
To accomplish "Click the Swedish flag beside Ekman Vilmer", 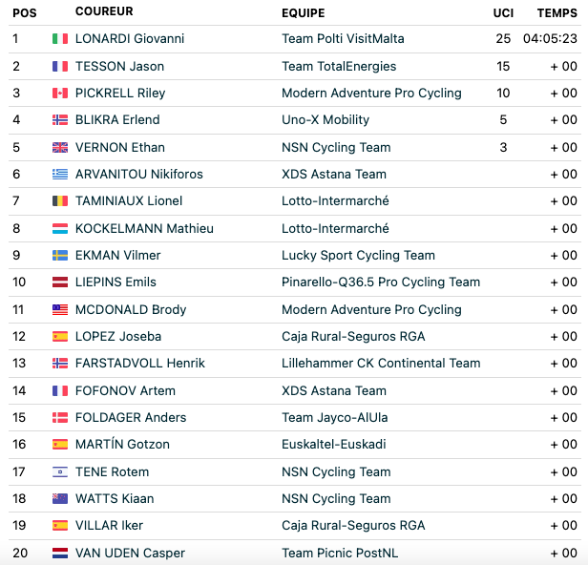I will click(60, 256).
